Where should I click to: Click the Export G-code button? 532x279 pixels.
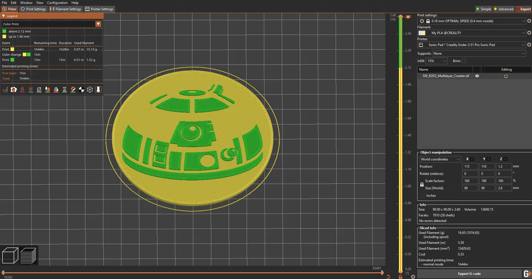(469, 274)
